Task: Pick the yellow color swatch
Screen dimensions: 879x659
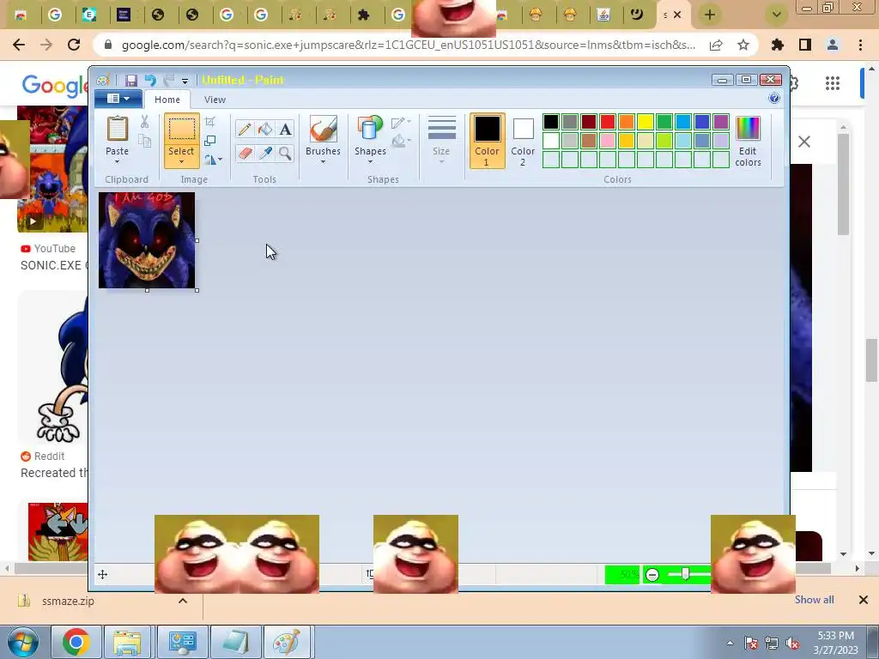Action: [646, 122]
